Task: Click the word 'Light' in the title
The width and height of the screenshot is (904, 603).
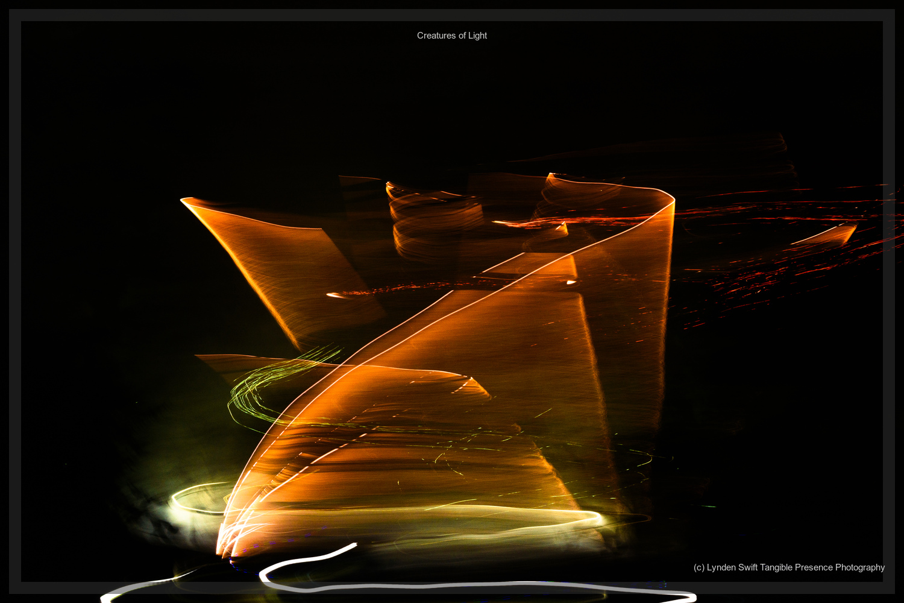Action: pyautogui.click(x=479, y=36)
